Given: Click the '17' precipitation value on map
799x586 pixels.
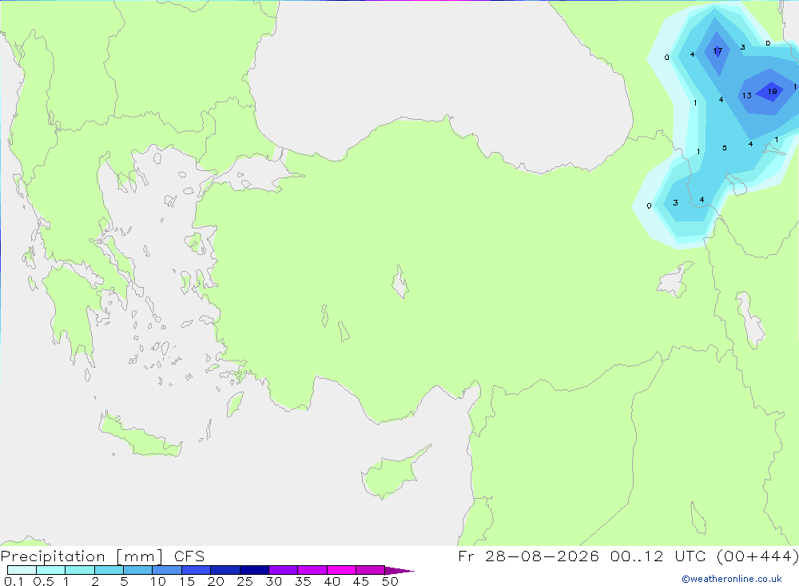Looking at the screenshot, I should [x=718, y=51].
